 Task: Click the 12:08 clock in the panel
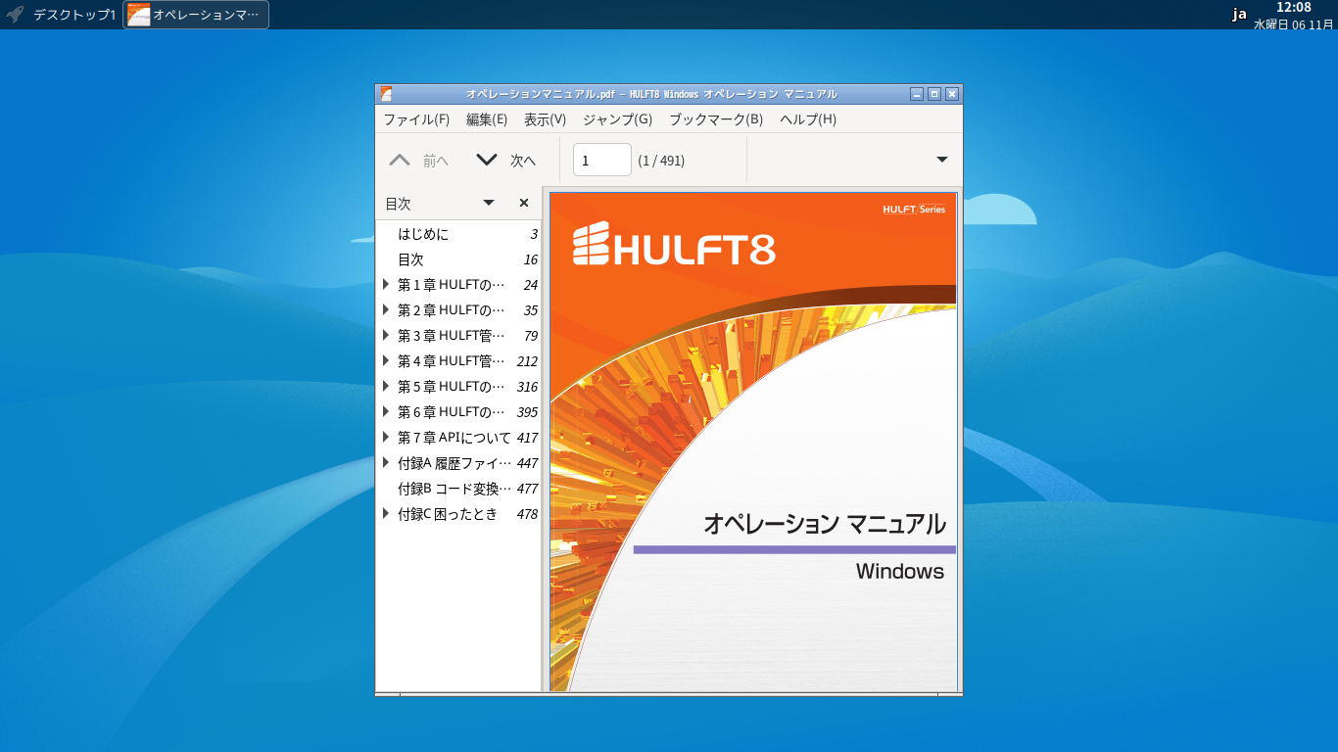[x=1293, y=8]
